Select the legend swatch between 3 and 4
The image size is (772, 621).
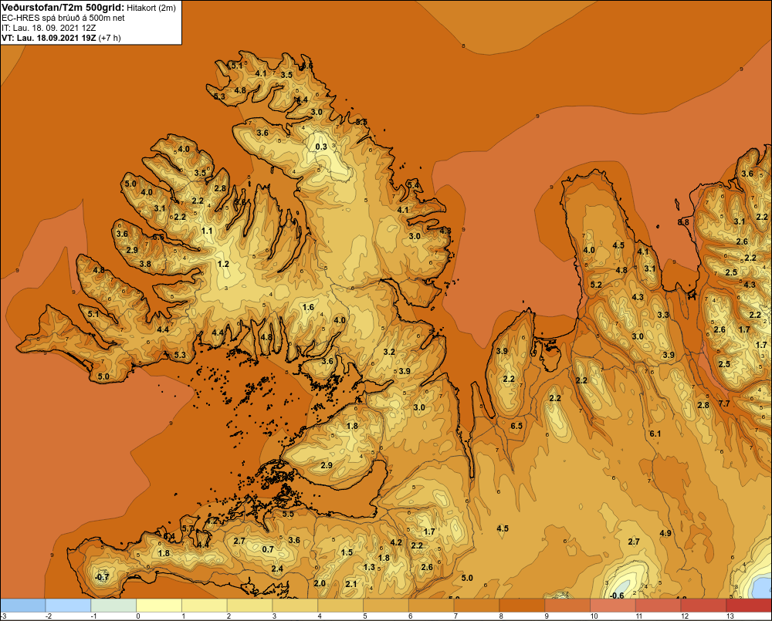tap(296, 605)
